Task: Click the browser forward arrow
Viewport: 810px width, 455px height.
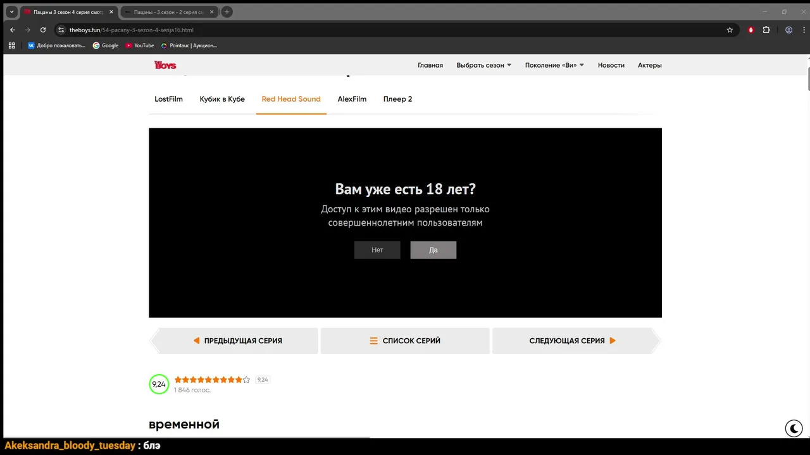Action: click(x=27, y=30)
